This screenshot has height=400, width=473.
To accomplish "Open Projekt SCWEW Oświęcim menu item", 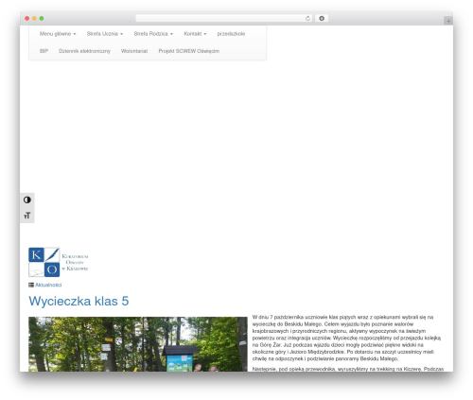I will 189,51.
